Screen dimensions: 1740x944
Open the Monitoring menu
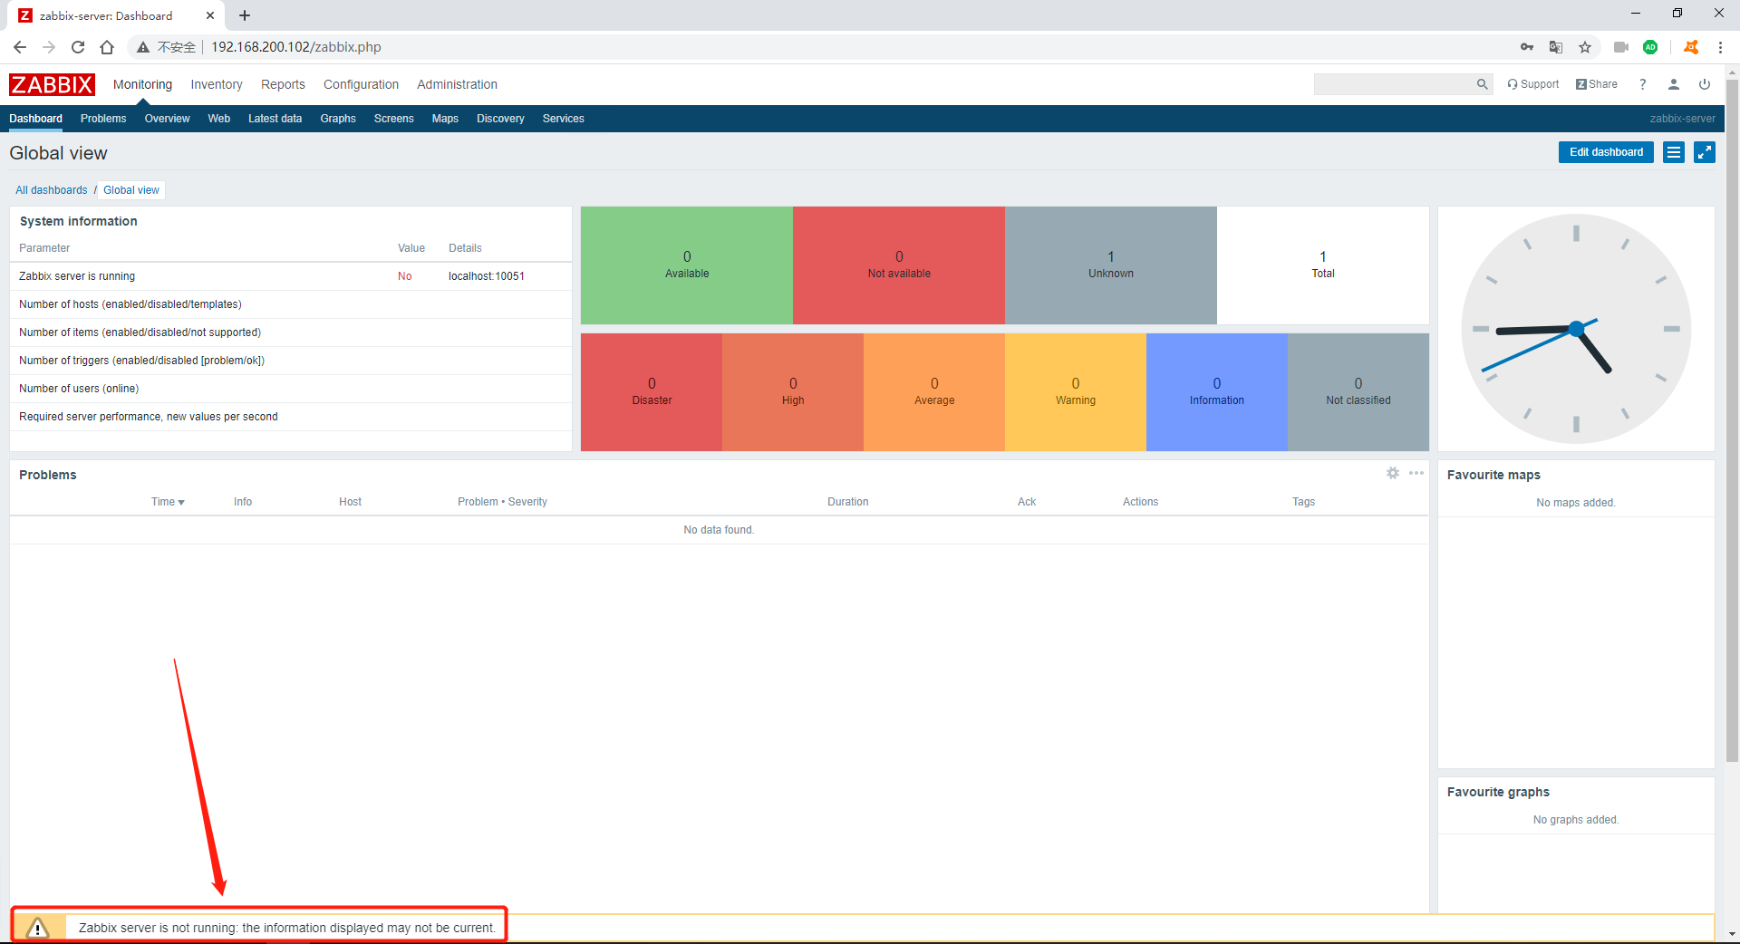click(142, 84)
